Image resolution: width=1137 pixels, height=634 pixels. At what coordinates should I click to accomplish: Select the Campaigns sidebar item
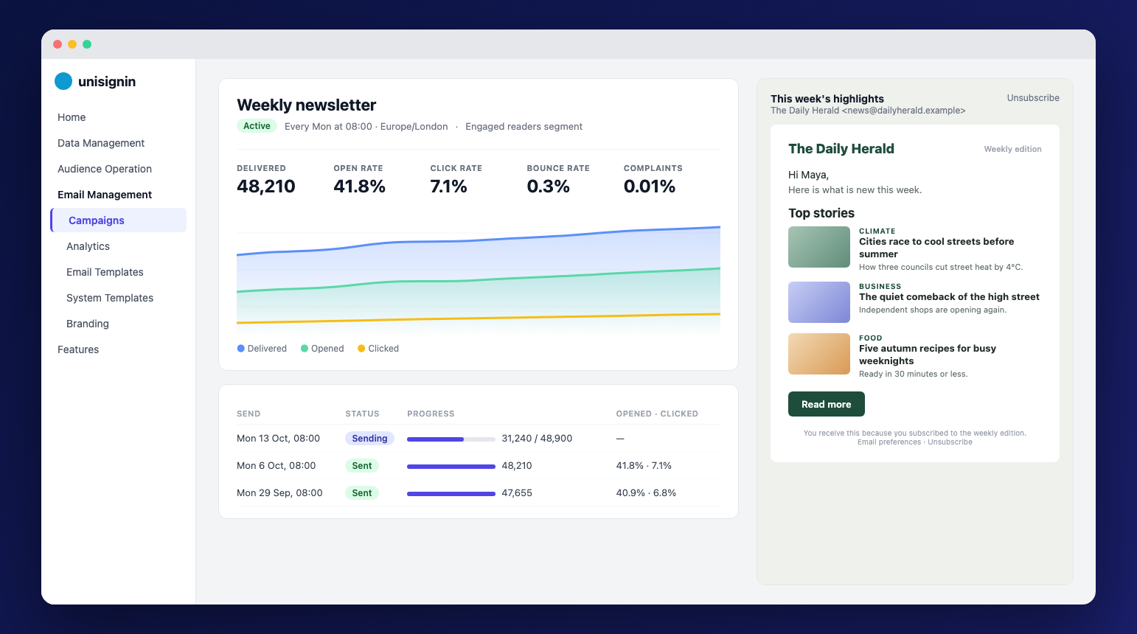tap(118, 220)
